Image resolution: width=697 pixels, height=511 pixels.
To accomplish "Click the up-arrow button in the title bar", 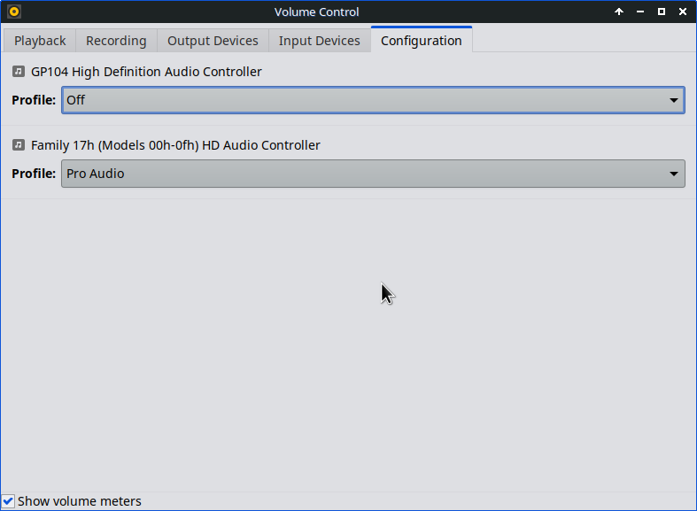I will coord(619,12).
